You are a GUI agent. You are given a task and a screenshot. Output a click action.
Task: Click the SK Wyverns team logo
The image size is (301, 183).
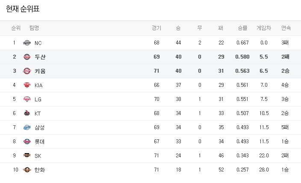pos(27,156)
